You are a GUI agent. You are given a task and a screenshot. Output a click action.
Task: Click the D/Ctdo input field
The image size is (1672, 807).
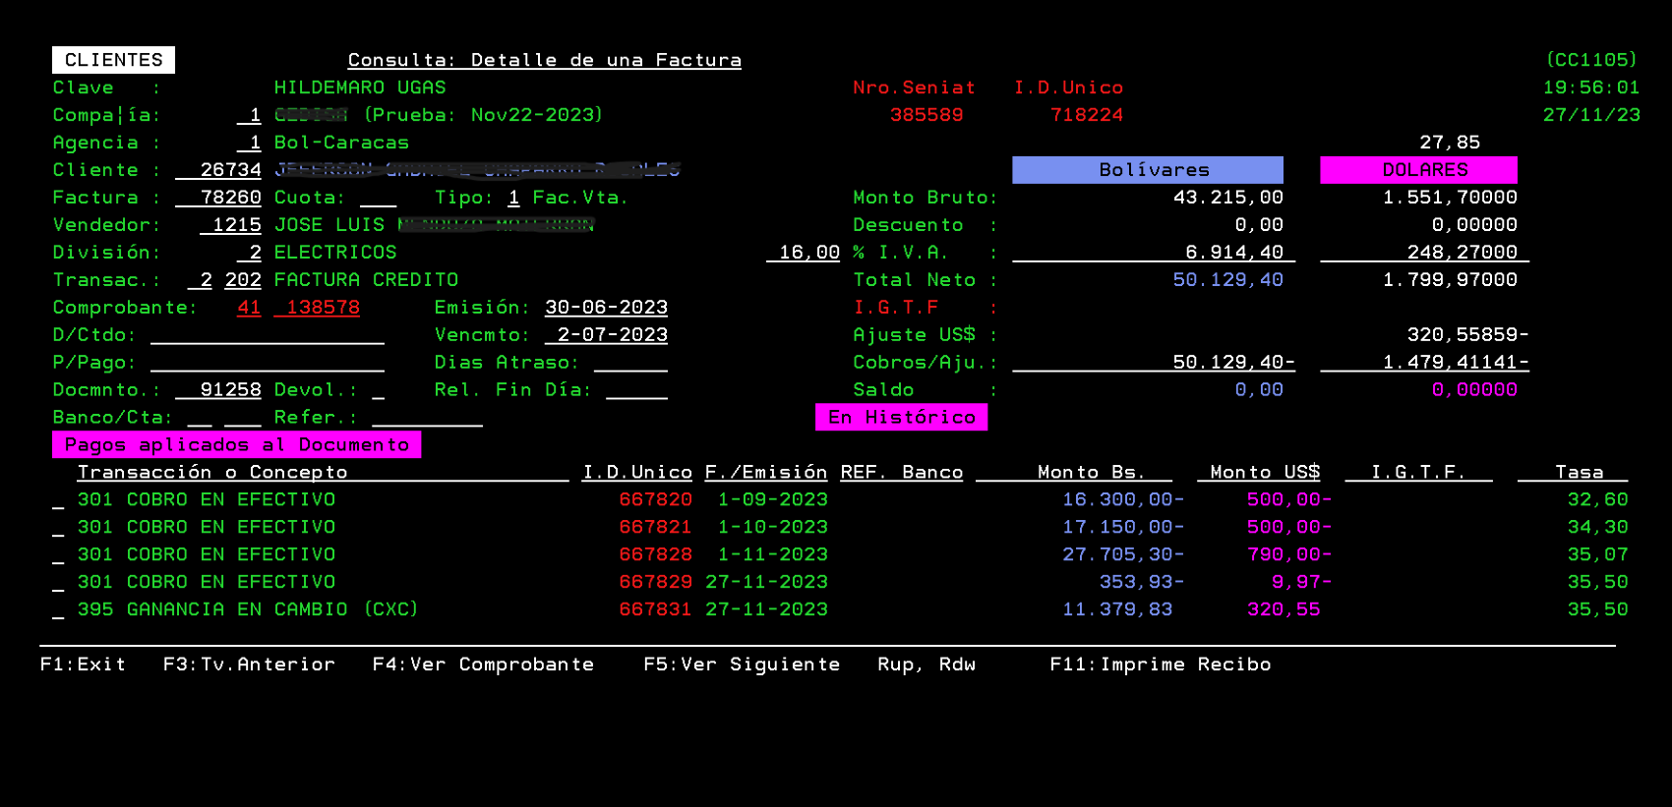267,335
